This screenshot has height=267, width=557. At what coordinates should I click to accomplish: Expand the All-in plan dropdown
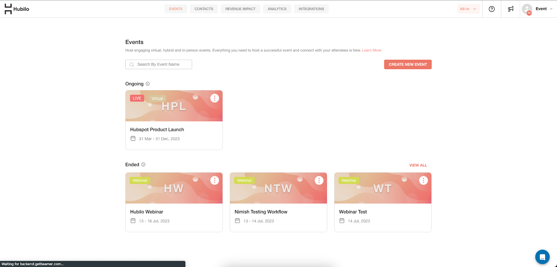468,9
